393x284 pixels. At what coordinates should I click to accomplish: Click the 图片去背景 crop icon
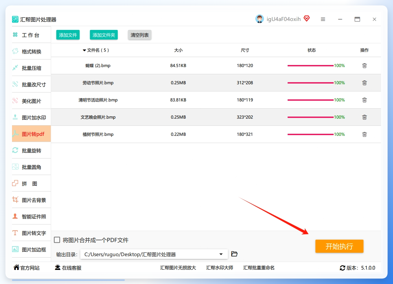(15, 200)
